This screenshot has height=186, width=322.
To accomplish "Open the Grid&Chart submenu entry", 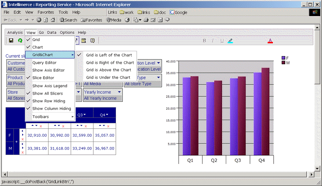I will coord(50,55).
